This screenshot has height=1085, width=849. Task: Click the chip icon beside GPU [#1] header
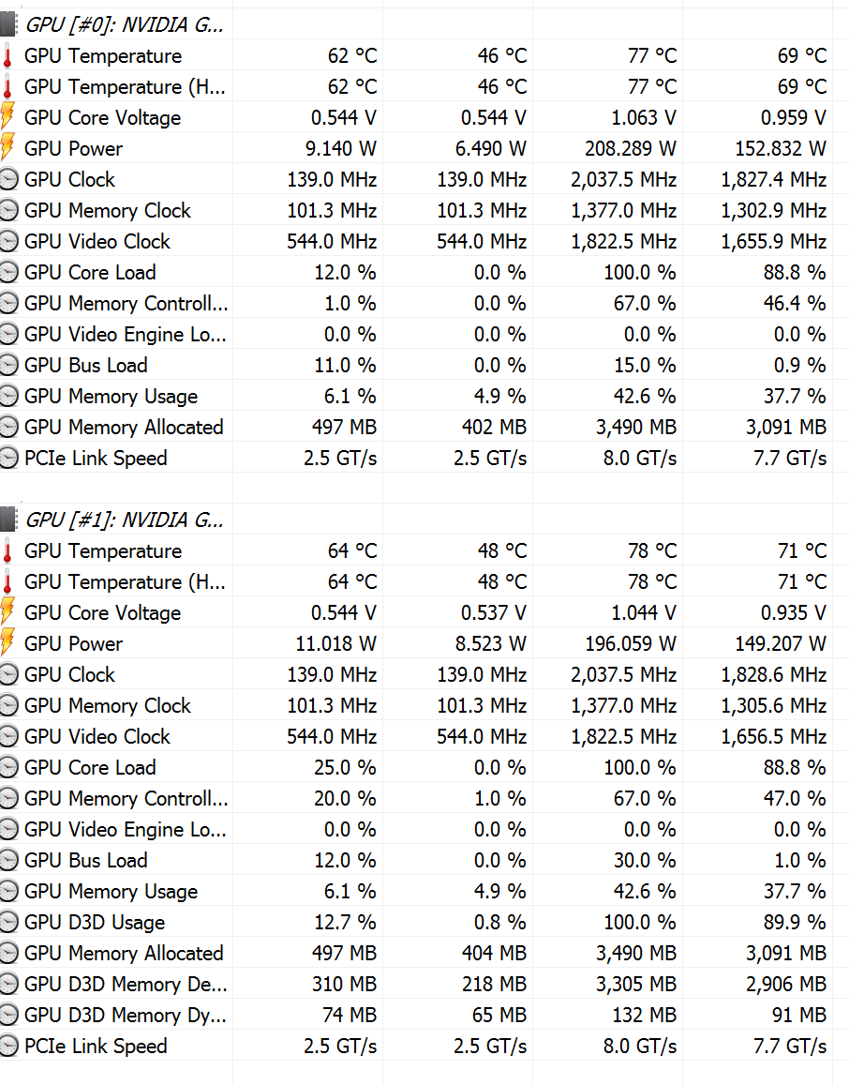tap(8, 520)
